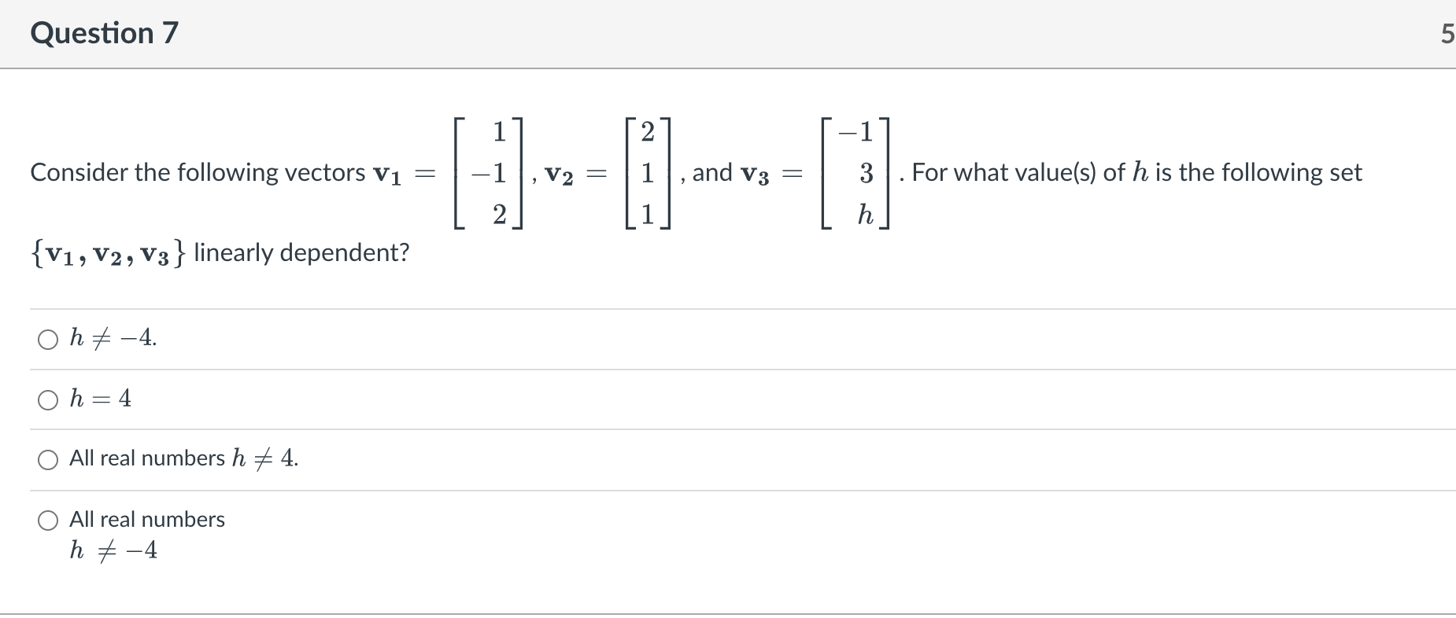
Task: Select the radio button for "All real numbers h ≠ 4."
Action: (49, 459)
